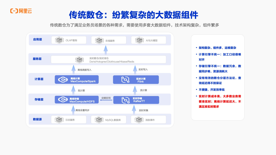Click the stack icon beside 在线服务
Image resolution: width=276 pixels, height=155 pixels.
99,40
